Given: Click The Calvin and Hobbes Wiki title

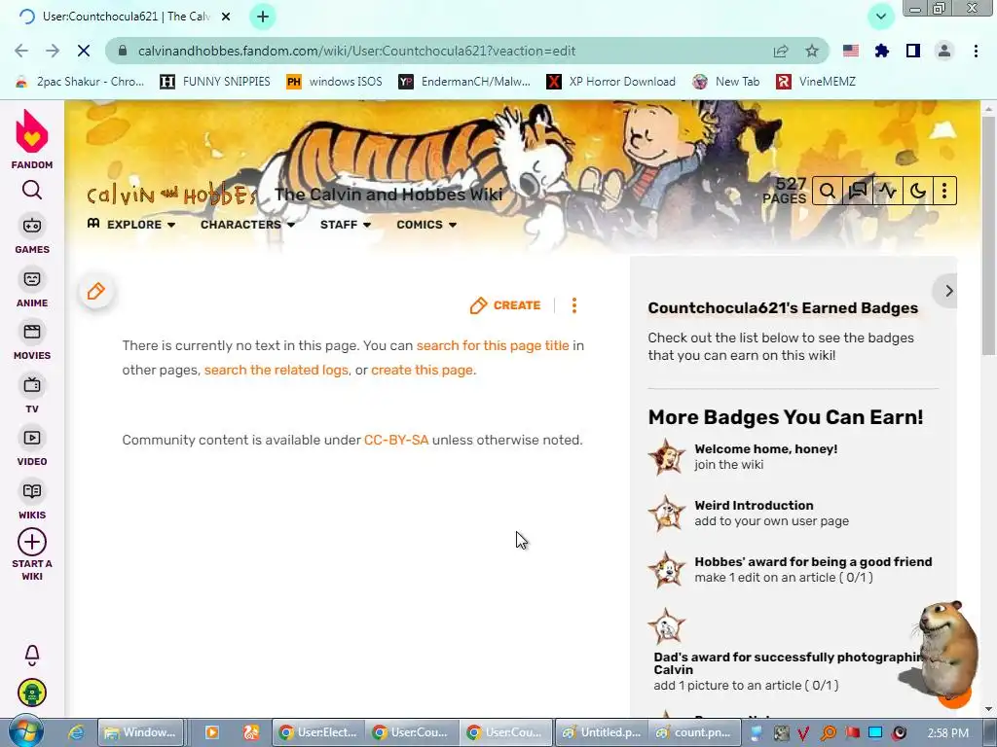Looking at the screenshot, I should (388, 195).
